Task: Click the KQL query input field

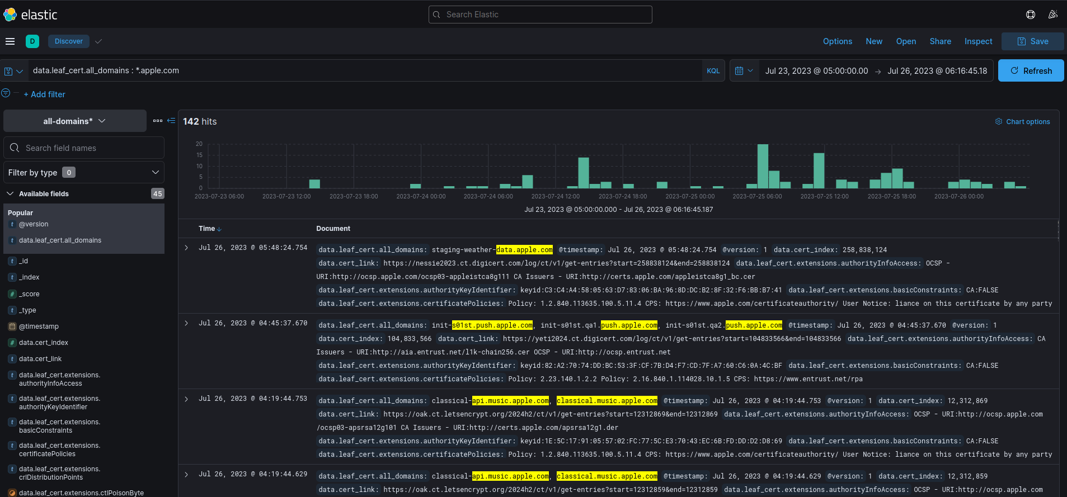Action: coord(365,70)
